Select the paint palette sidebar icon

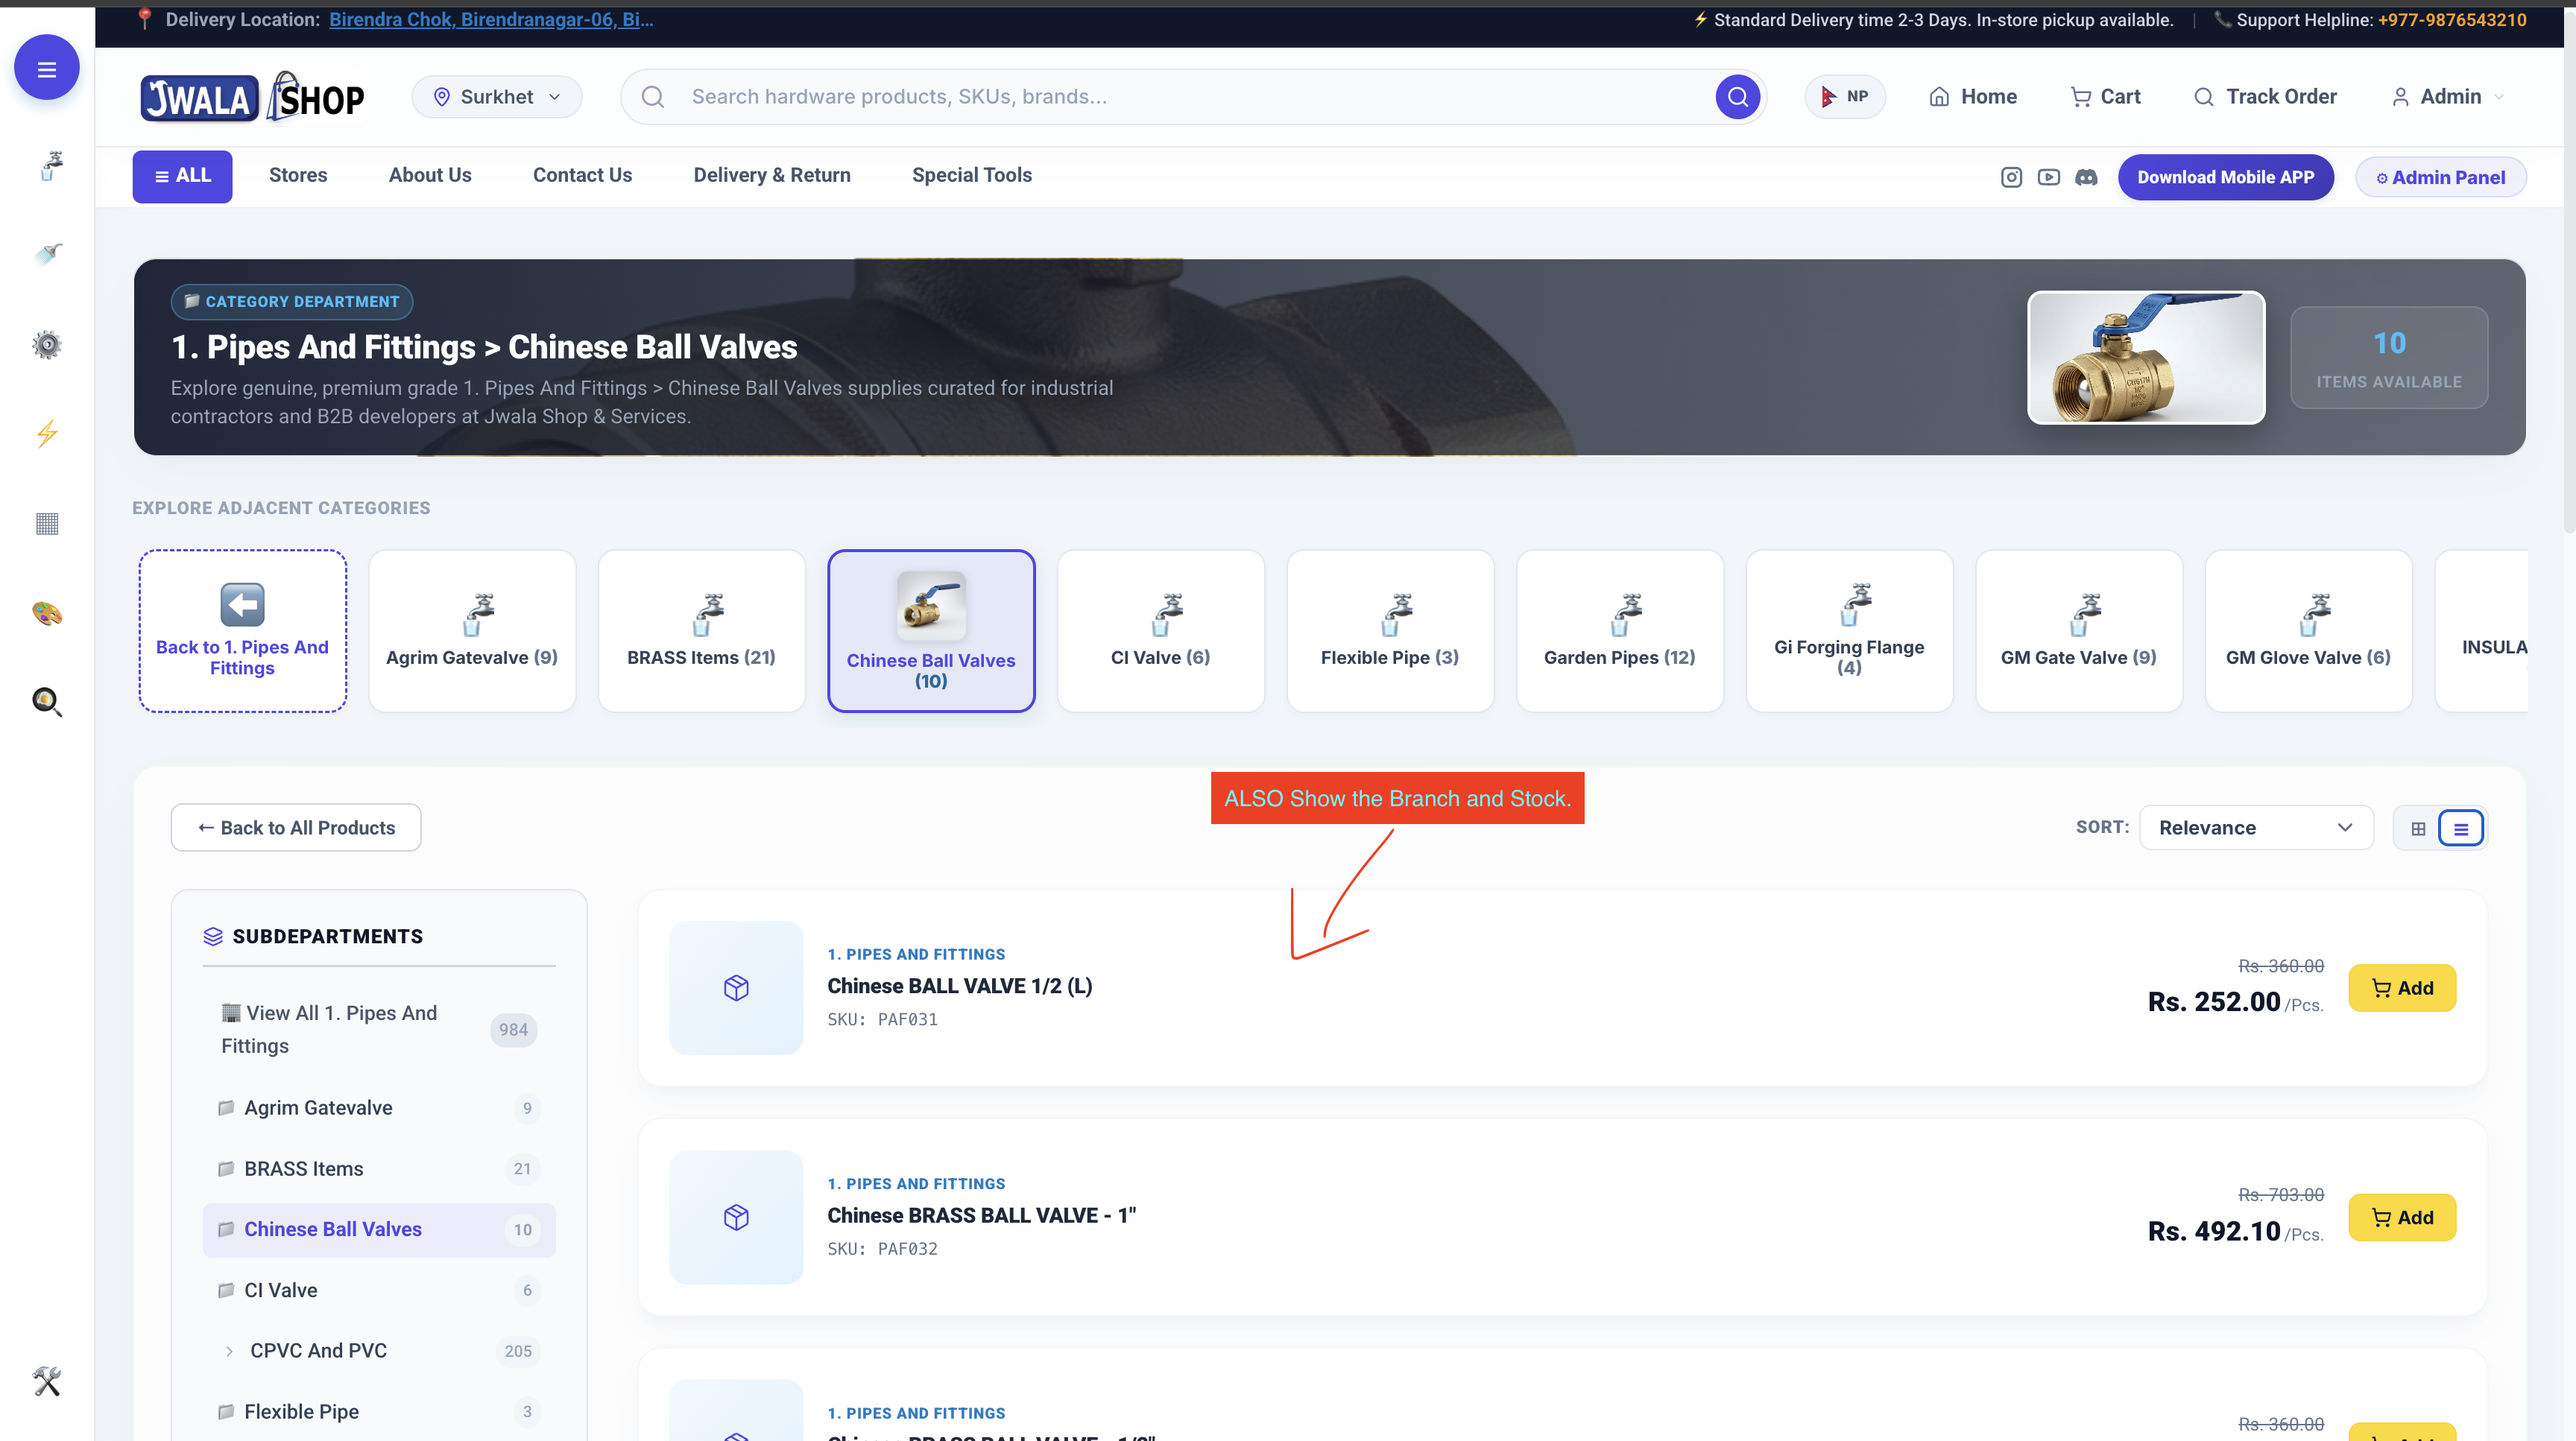[x=47, y=612]
